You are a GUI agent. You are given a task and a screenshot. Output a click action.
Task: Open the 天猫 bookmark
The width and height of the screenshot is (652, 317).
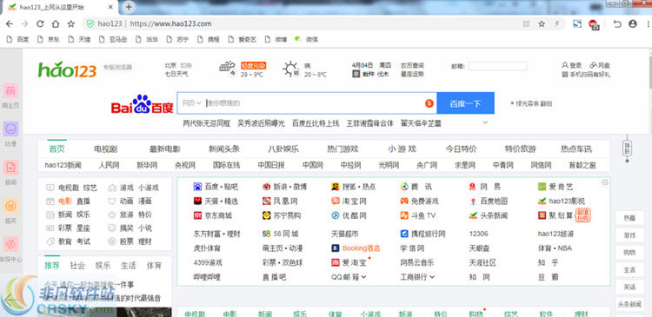tap(79, 39)
